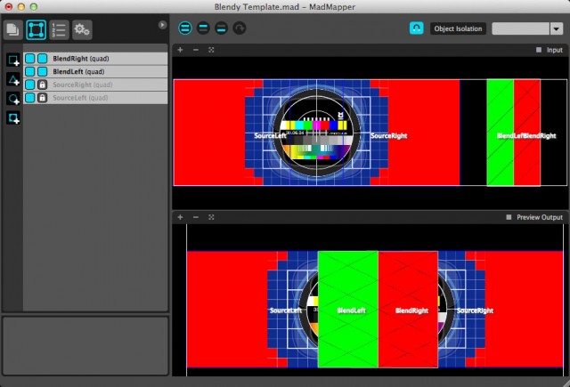Add a new circle surface
Screen dimensions: 570x387
(13, 98)
